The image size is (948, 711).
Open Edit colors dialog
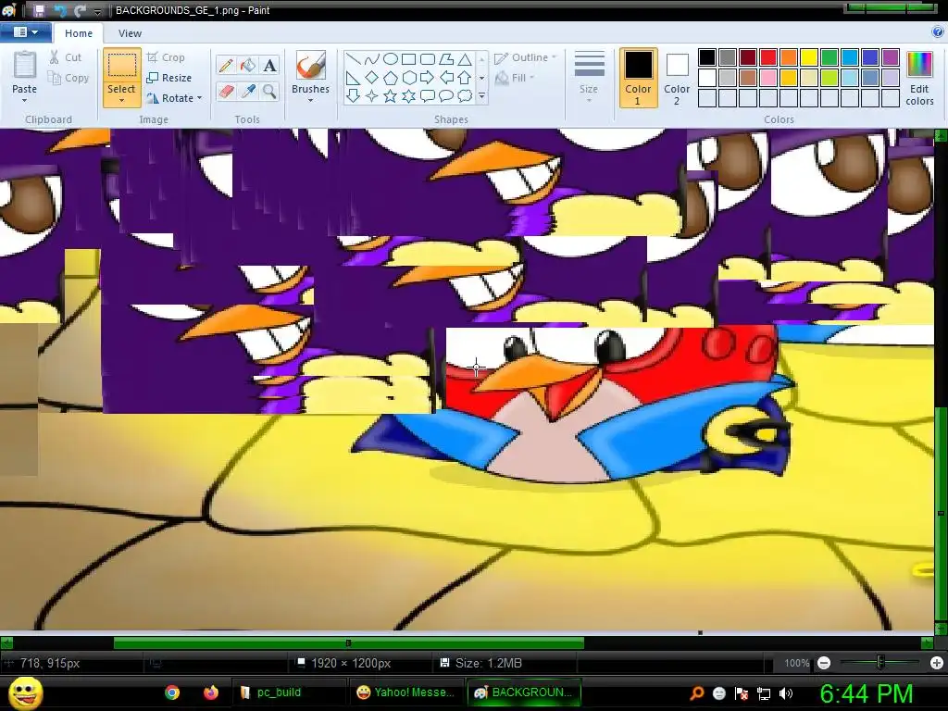pos(919,79)
